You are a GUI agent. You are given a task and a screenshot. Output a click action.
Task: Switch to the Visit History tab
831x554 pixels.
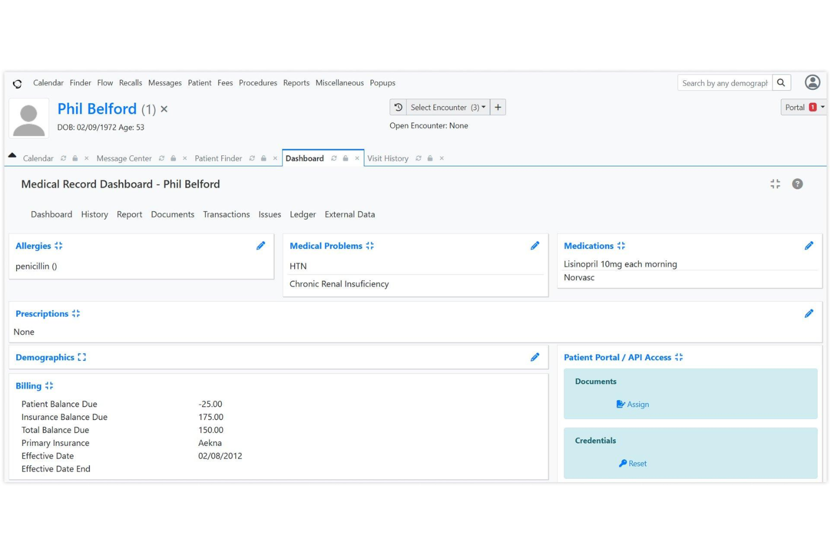click(388, 158)
